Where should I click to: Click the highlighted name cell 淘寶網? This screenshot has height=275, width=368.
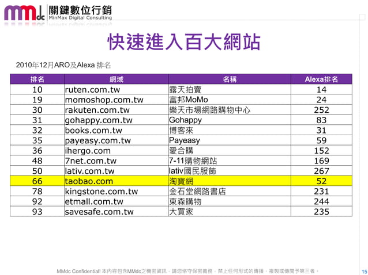(230, 181)
